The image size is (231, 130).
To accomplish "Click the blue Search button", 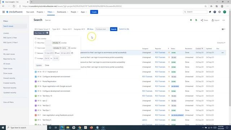I will 114,29.
